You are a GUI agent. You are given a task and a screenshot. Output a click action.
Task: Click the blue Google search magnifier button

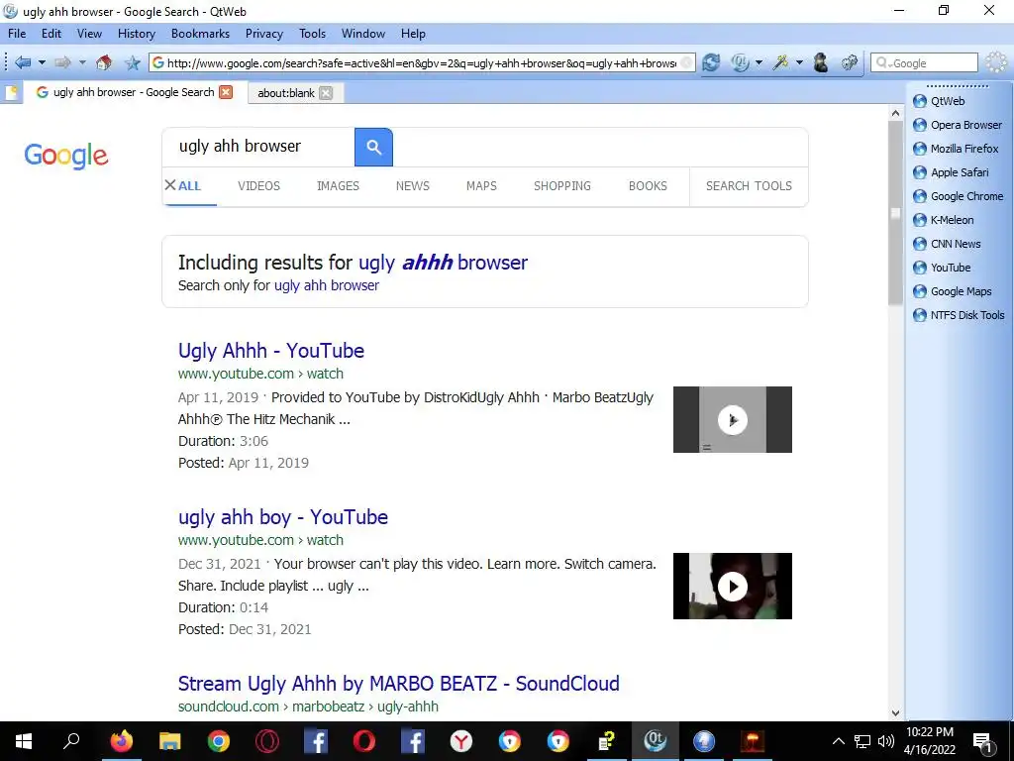373,147
